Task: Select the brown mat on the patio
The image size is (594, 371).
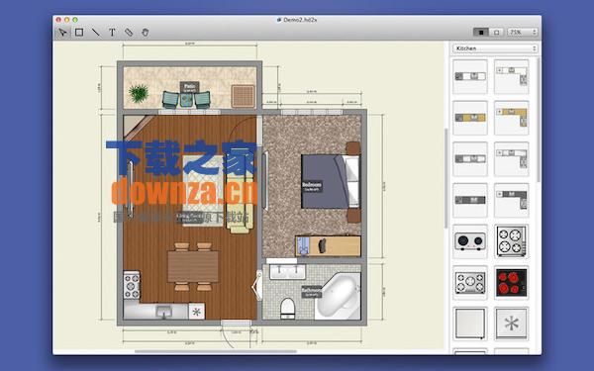Action: tap(243, 96)
